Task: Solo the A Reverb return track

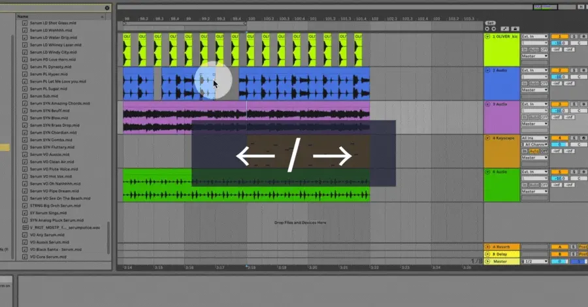Action: pyautogui.click(x=574, y=247)
